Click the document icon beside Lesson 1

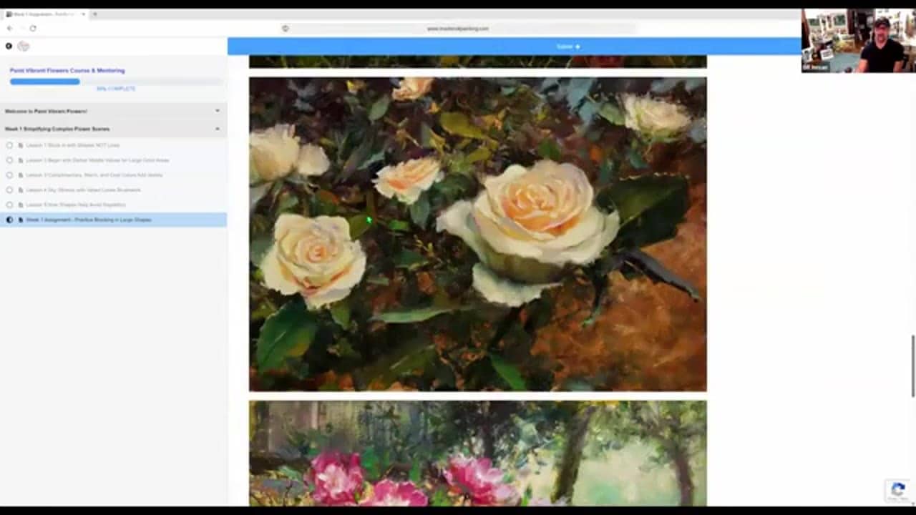pyautogui.click(x=21, y=145)
